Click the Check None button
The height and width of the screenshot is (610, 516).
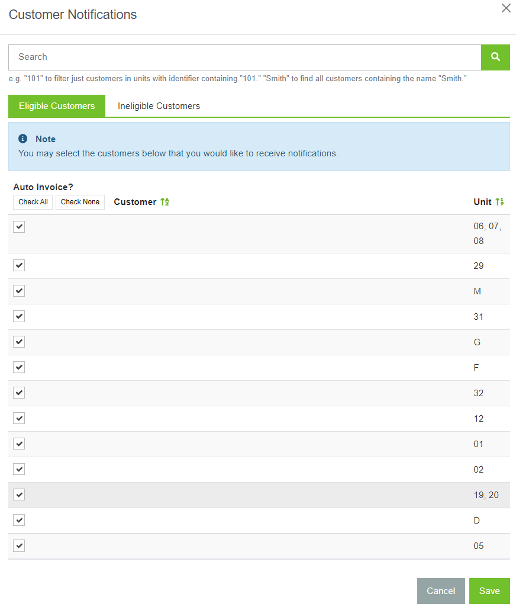pos(80,202)
